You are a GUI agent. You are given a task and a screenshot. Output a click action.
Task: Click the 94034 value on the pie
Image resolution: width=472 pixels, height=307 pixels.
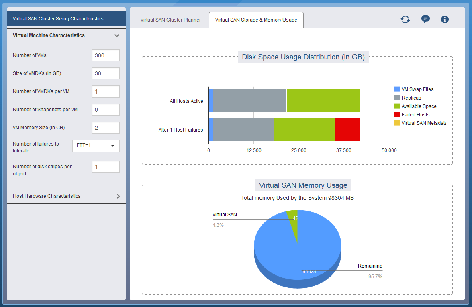click(x=309, y=272)
